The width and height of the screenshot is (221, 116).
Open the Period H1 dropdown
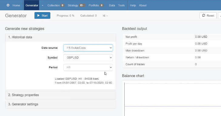click(x=88, y=67)
